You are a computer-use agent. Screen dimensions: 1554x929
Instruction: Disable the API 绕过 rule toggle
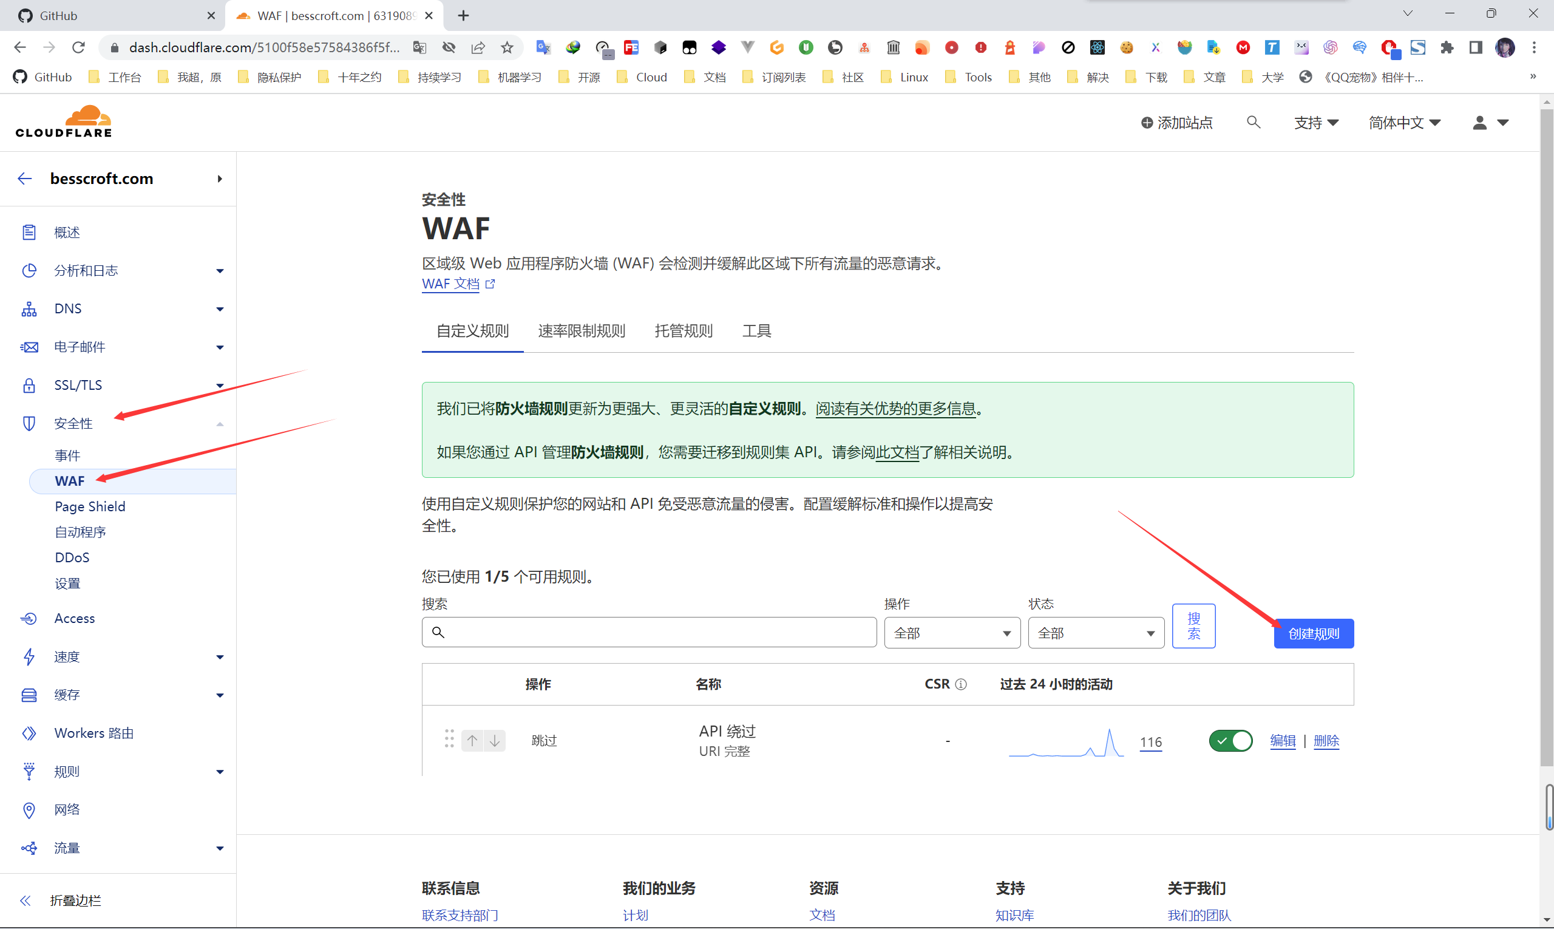[1230, 741]
